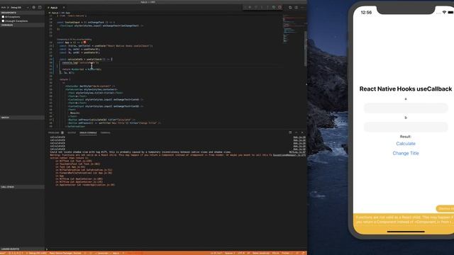Switch to the Output panel tab
The height and width of the screenshot is (255, 454).
coord(72,132)
